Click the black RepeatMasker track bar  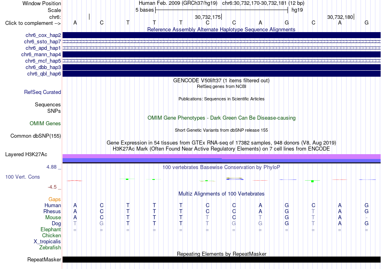(x=222, y=259)
